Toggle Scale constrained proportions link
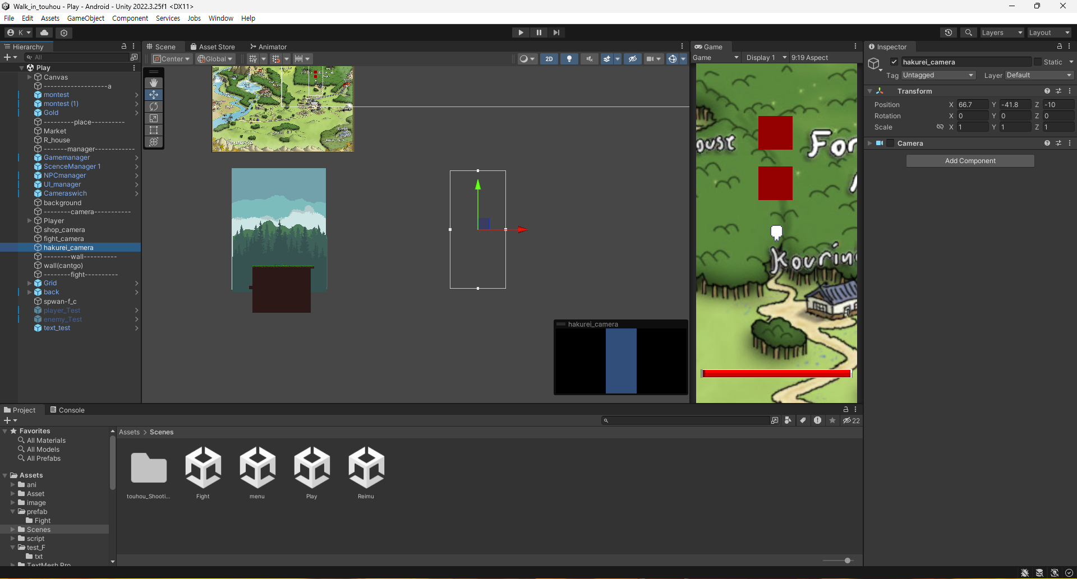The width and height of the screenshot is (1077, 579). point(940,127)
